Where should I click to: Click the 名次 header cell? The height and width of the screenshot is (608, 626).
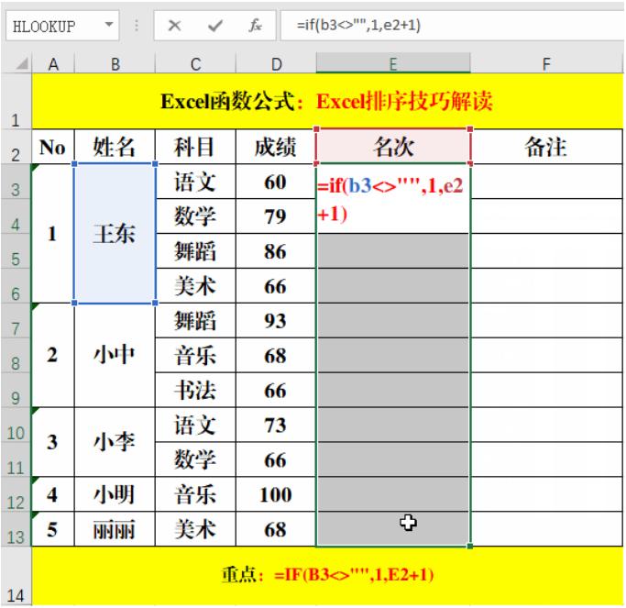coord(393,147)
